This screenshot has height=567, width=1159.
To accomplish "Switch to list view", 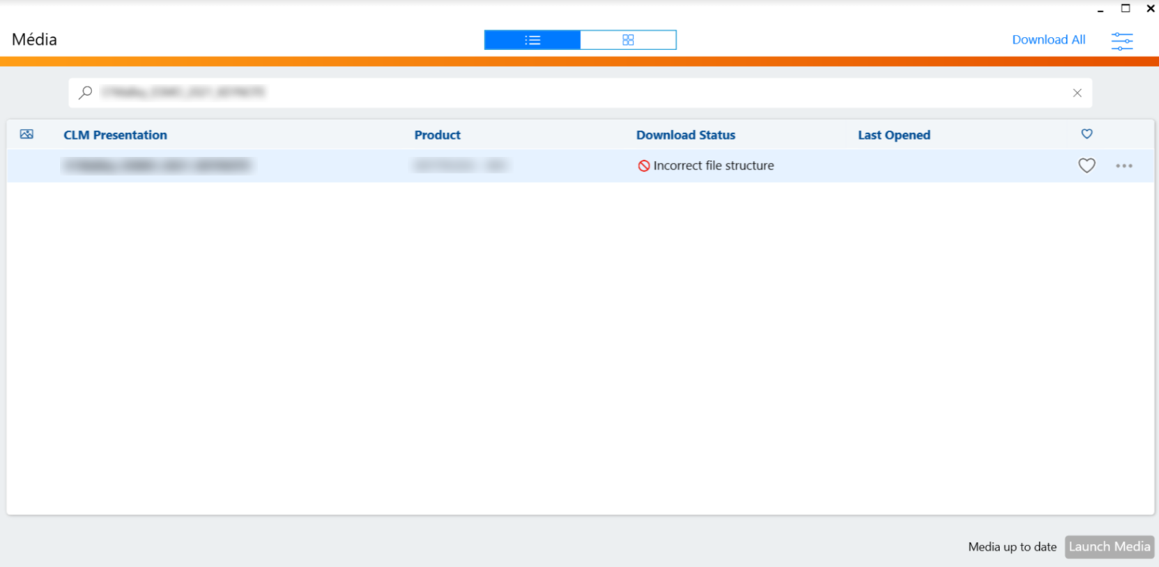I will point(532,40).
